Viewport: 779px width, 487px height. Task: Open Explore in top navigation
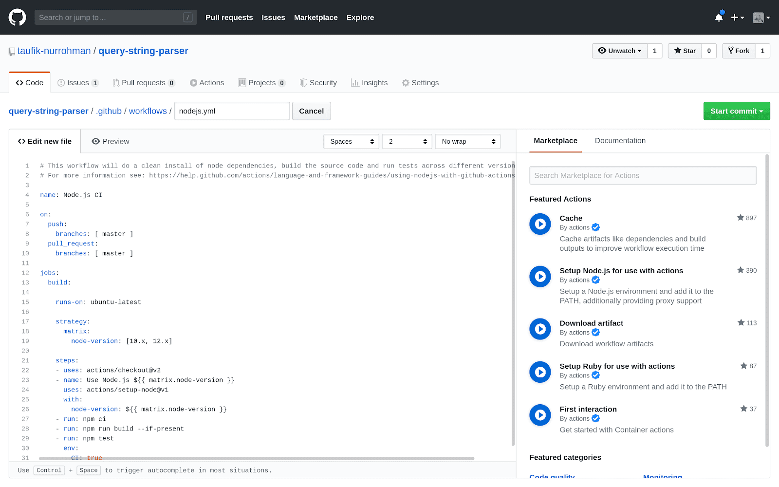(360, 18)
